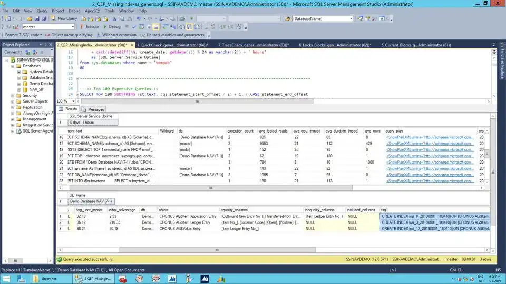506x284 pixels.
Task: Switch to the Messages results tab
Action: tap(93, 109)
